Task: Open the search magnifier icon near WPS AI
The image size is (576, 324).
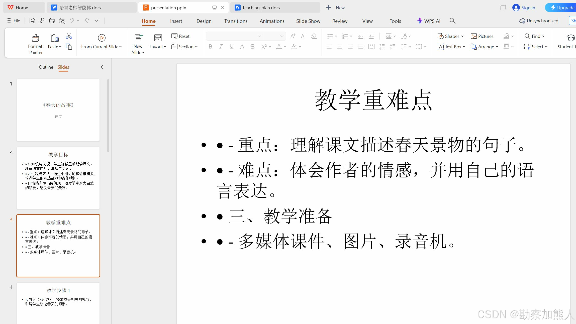Action: (x=452, y=21)
